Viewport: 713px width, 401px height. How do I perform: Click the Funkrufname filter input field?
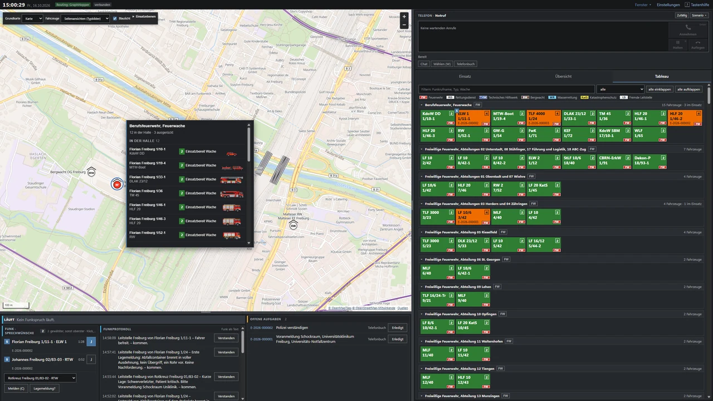[x=506, y=89]
